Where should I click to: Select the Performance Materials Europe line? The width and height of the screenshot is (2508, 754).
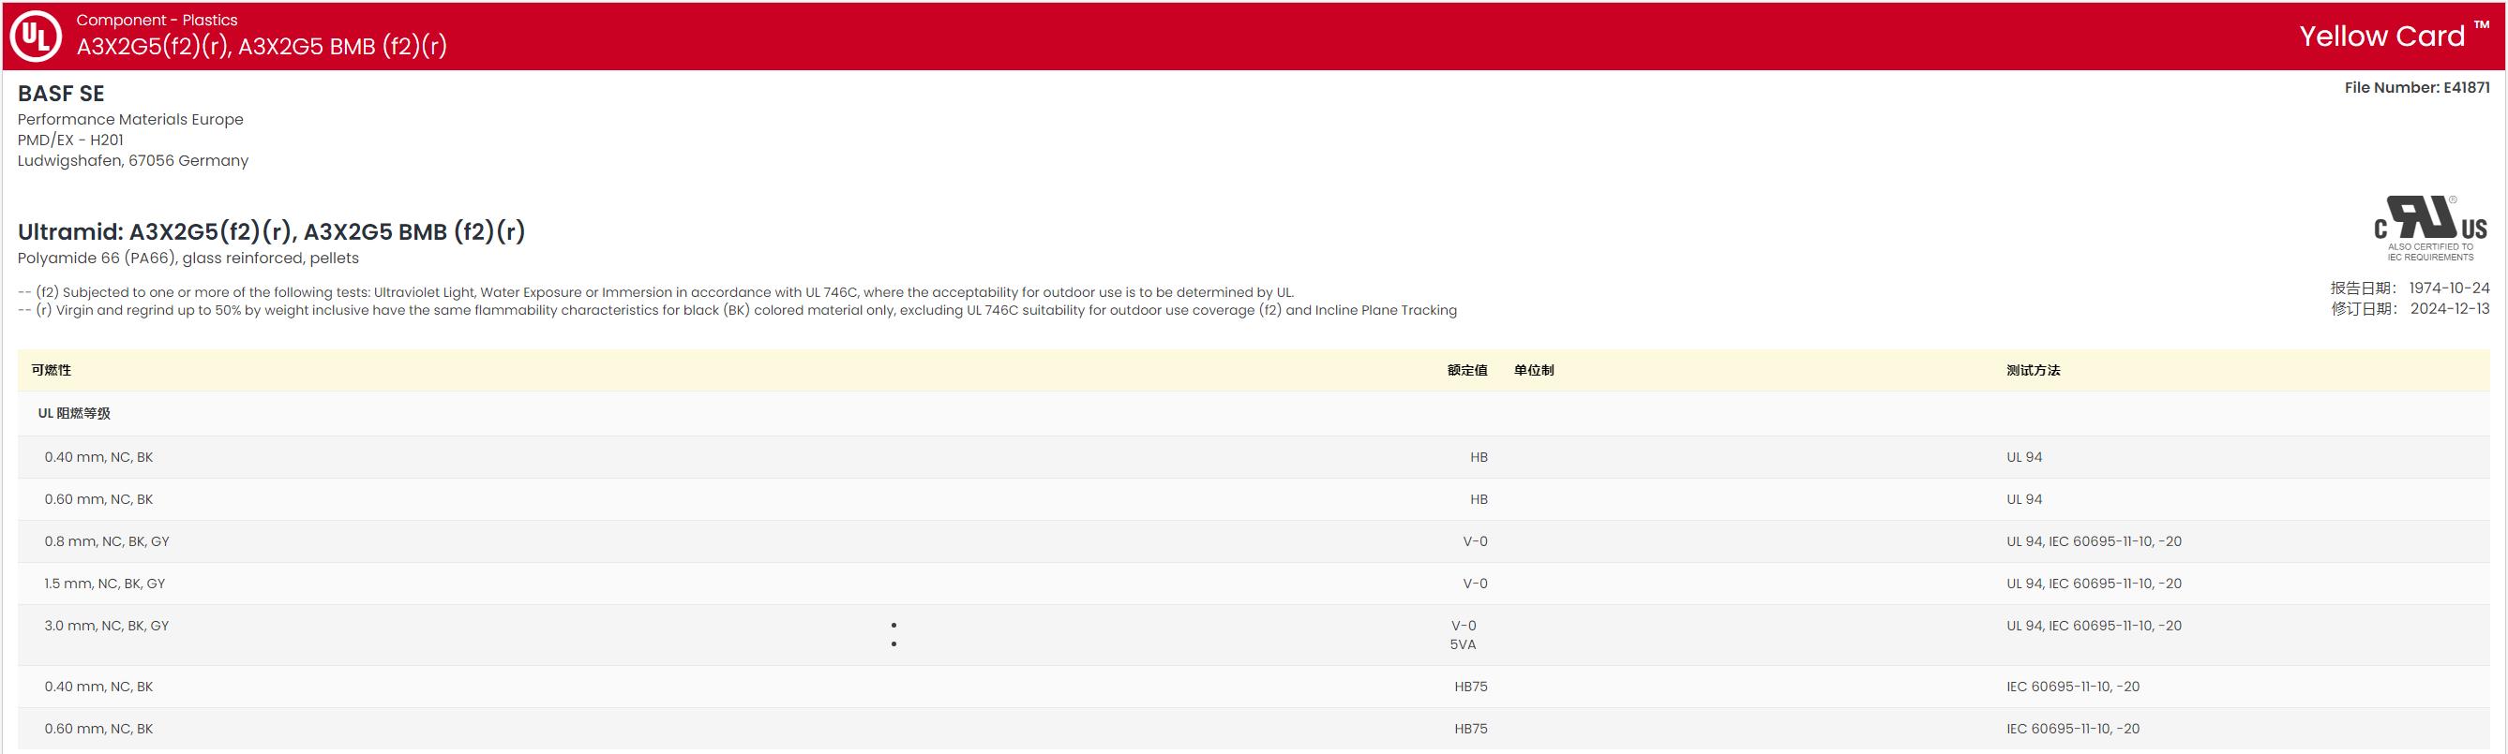tap(130, 119)
